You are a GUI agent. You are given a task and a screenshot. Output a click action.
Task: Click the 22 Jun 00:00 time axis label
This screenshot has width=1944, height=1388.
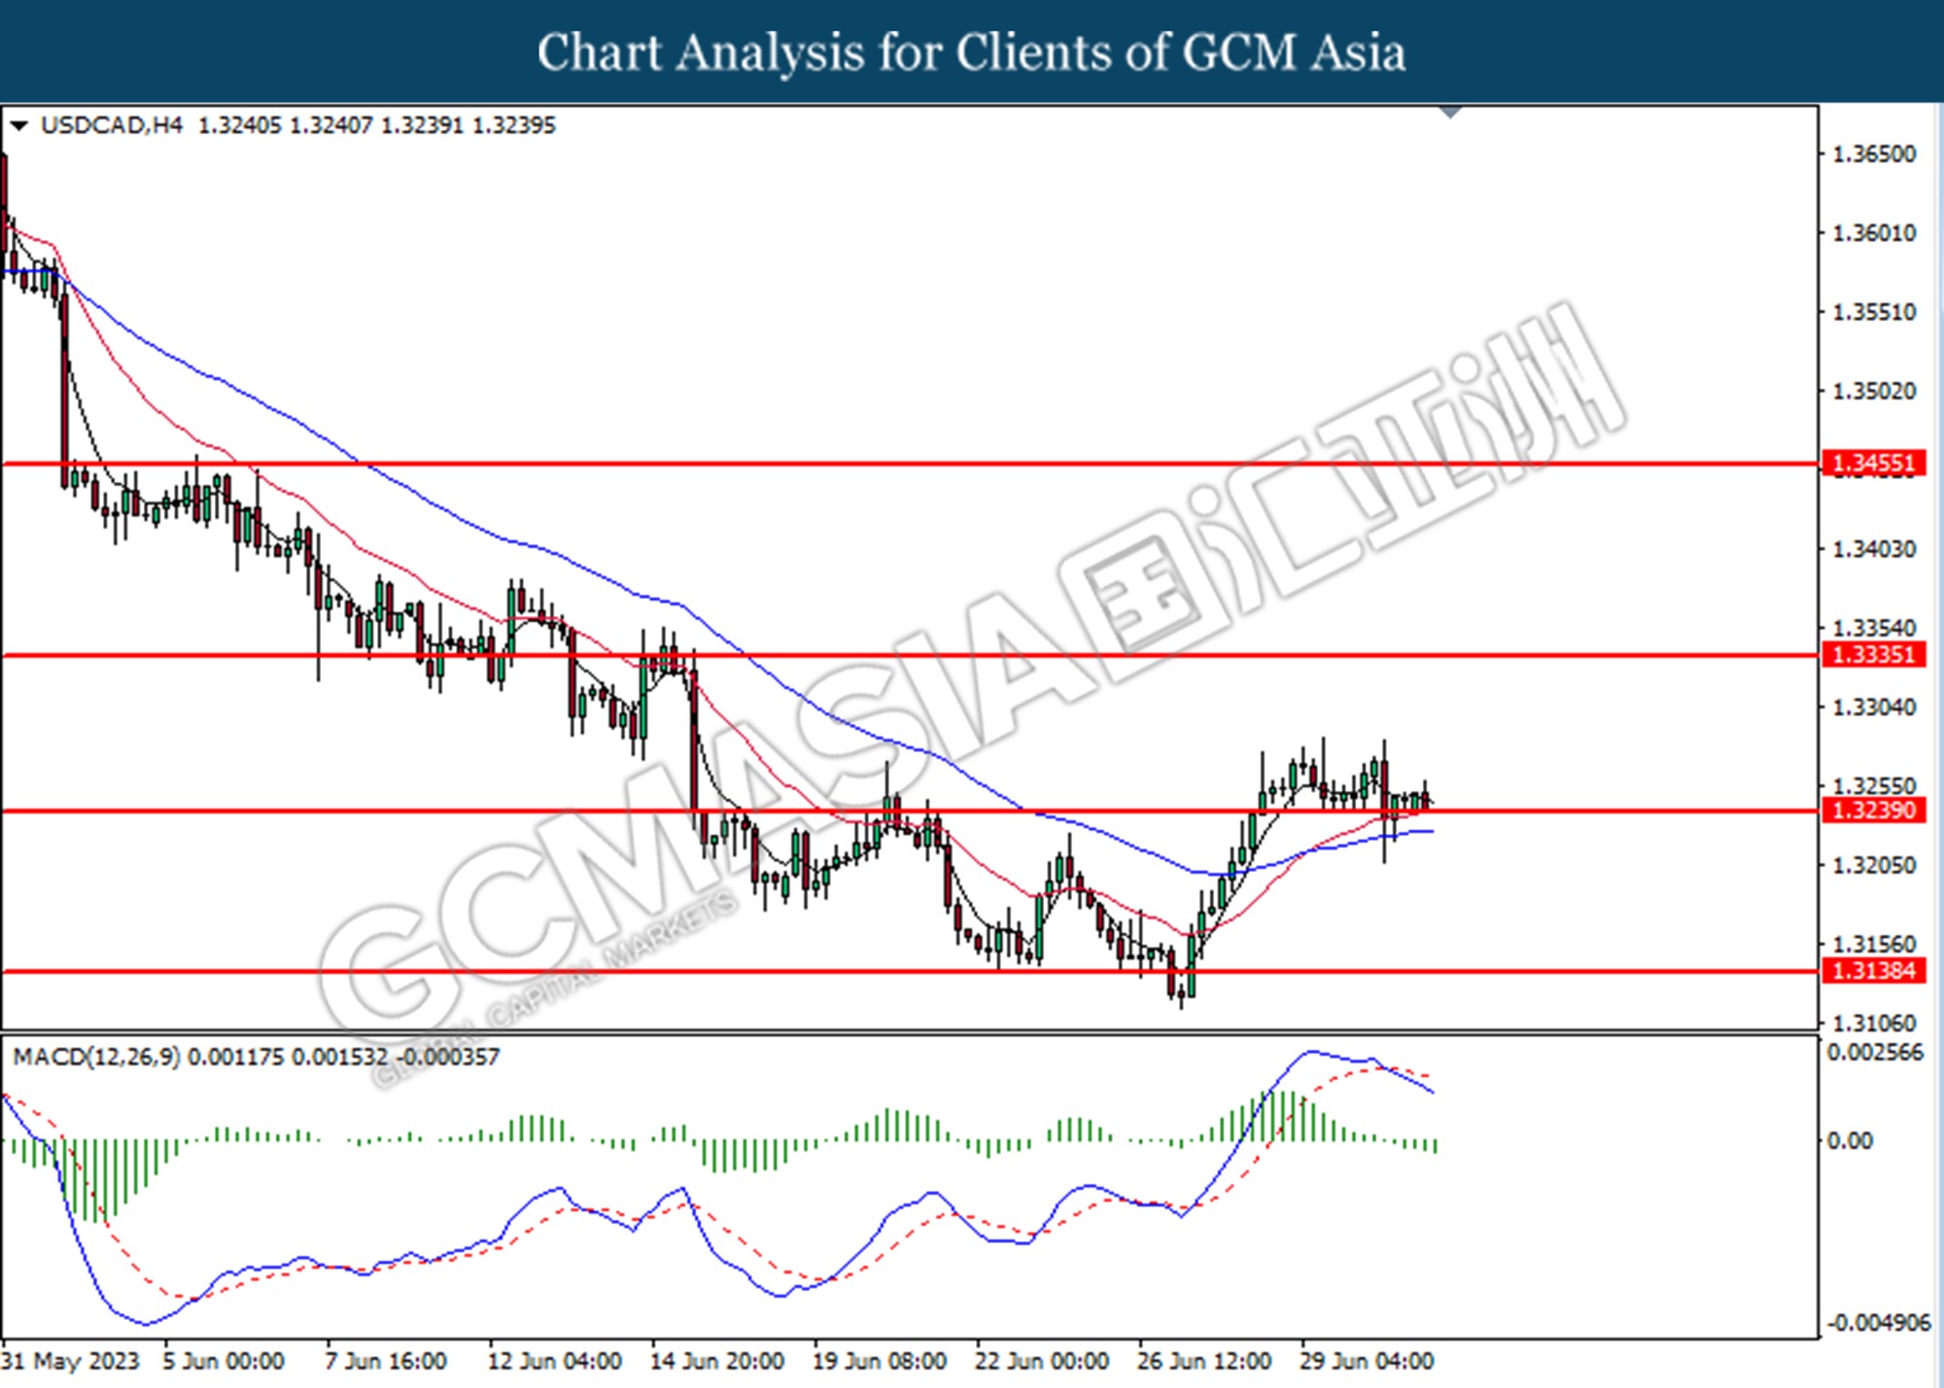pyautogui.click(x=1041, y=1361)
